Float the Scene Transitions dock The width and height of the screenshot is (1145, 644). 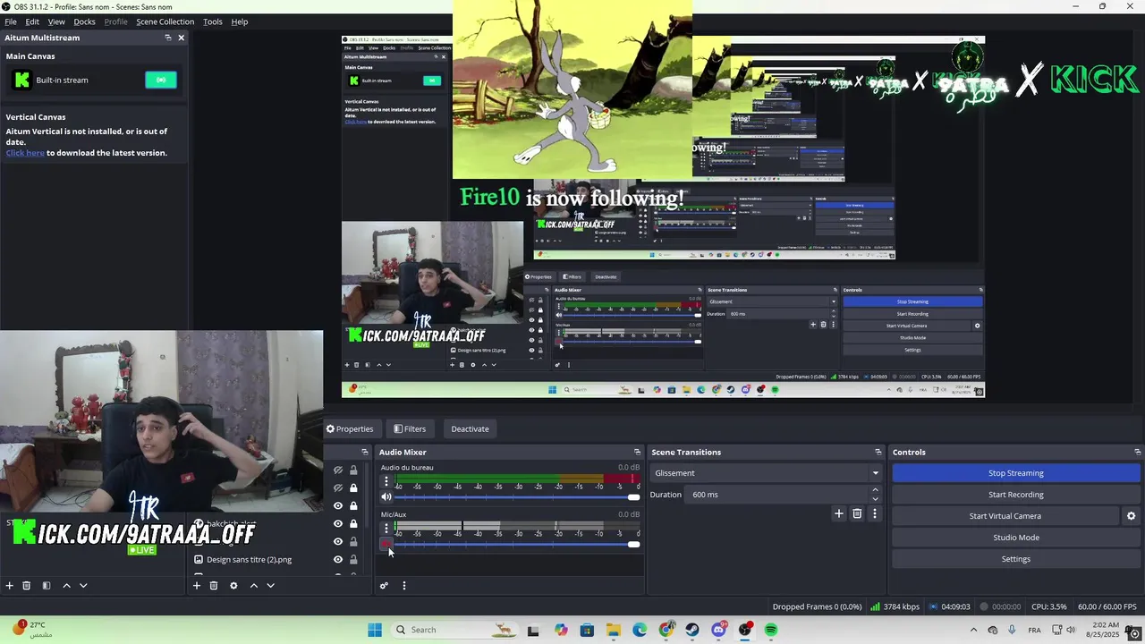point(878,452)
